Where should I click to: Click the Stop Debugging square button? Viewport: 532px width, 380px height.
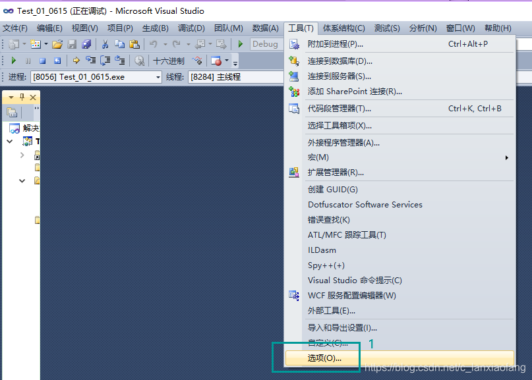tap(42, 61)
